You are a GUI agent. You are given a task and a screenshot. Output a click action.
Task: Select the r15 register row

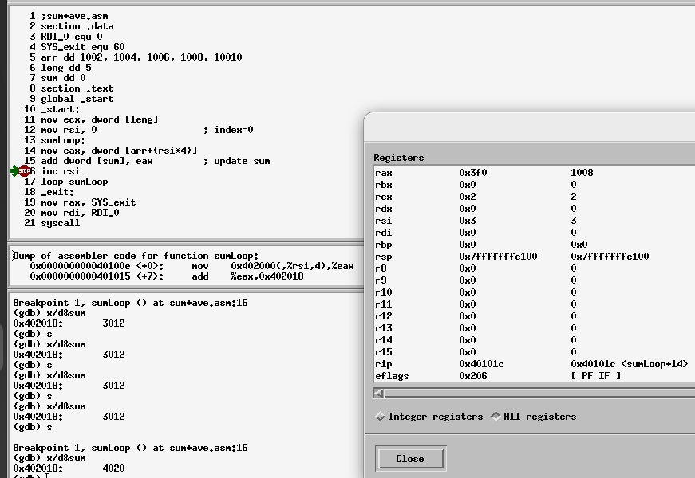534,352
